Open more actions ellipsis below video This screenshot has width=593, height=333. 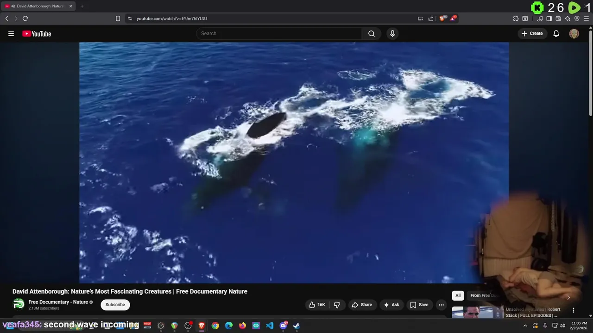441,305
